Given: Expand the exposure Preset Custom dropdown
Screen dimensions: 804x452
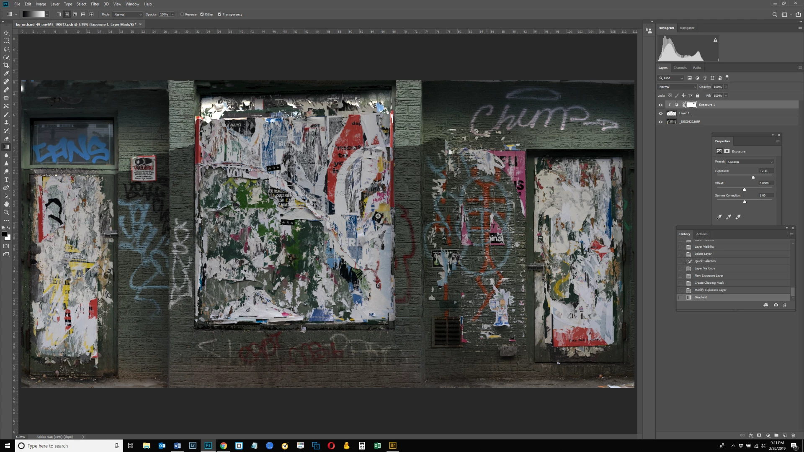Looking at the screenshot, I should [750, 162].
